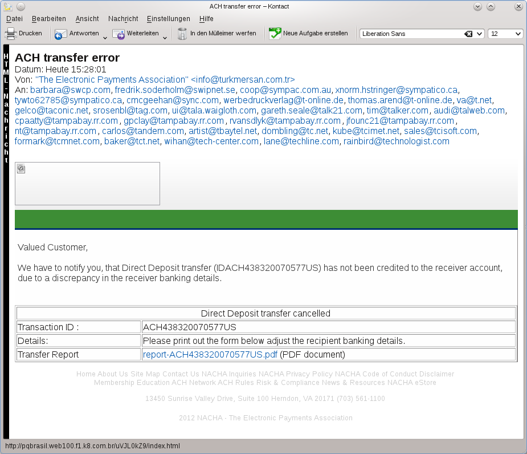Open the Nachricht menu
This screenshot has height=454, width=527.
(x=122, y=19)
